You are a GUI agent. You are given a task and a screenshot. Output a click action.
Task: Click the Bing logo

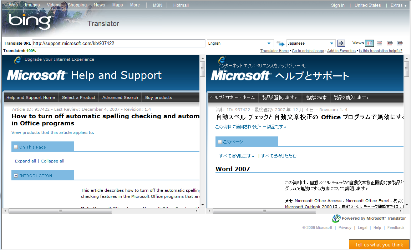30,21
